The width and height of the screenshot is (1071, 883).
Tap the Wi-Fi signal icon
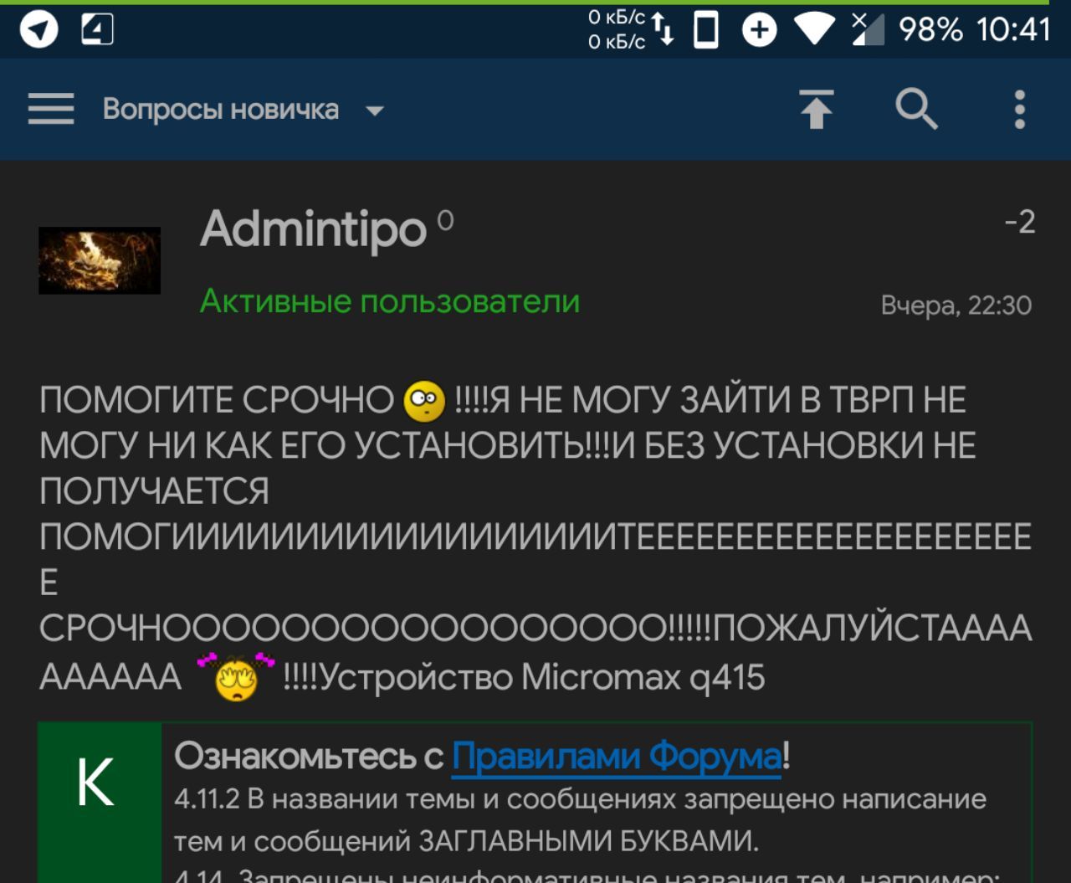click(x=814, y=30)
